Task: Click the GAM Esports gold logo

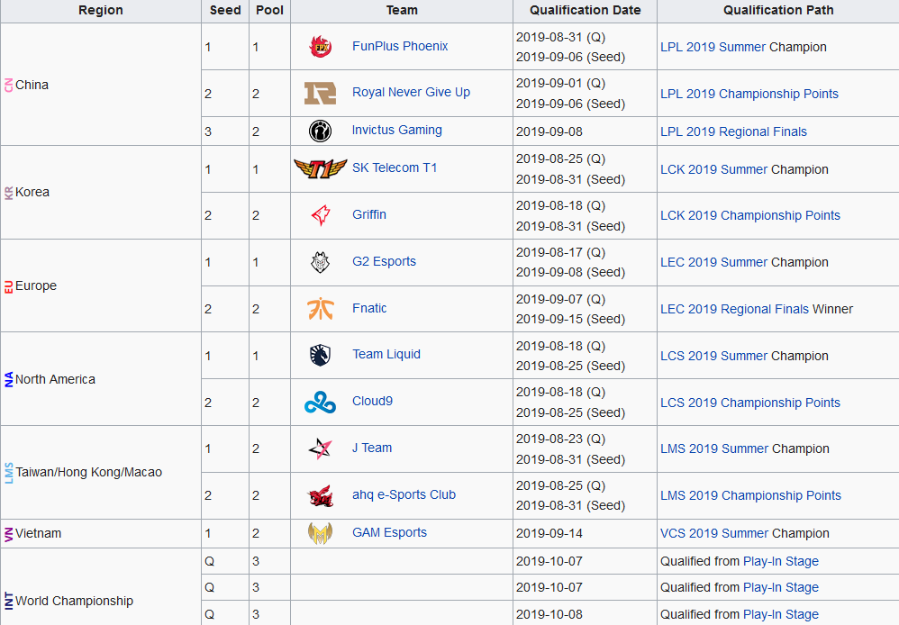Action: click(x=320, y=533)
